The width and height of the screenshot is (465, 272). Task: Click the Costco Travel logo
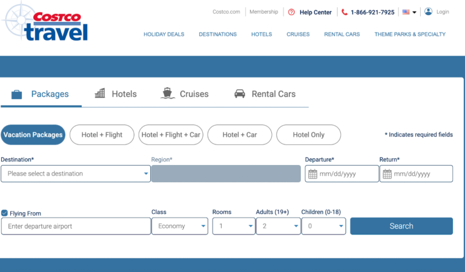coord(45,22)
